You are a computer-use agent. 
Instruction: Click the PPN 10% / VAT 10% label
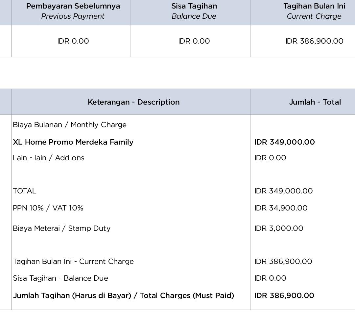[48, 208]
